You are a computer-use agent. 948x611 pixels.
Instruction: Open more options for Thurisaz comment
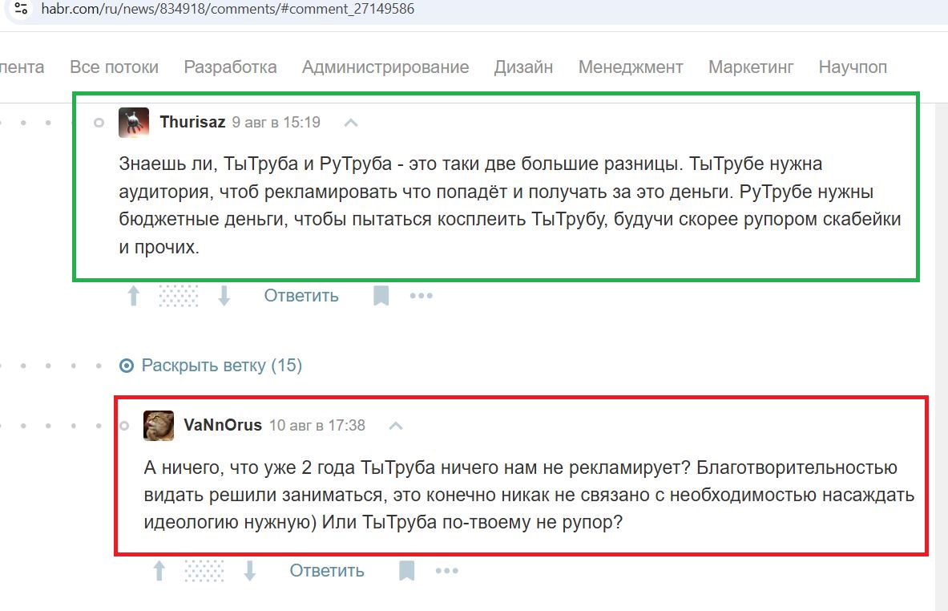point(422,296)
